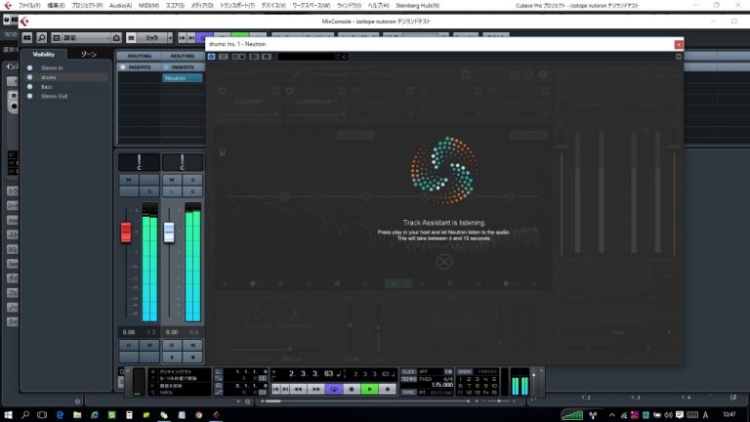The width and height of the screenshot is (750, 422).
Task: Click the first channel pan control
Action: (140, 162)
